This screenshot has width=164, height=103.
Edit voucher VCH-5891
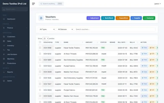[152, 60]
